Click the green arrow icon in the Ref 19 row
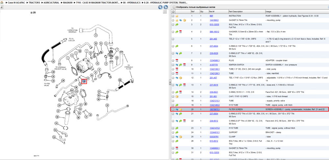Image resolution: width=329 pixels, height=160 pixels. (177, 105)
